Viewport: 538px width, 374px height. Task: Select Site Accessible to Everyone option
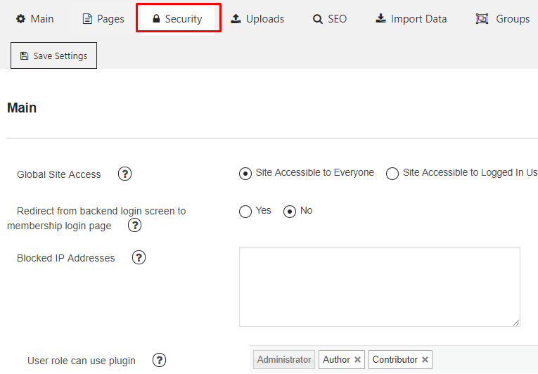click(245, 174)
